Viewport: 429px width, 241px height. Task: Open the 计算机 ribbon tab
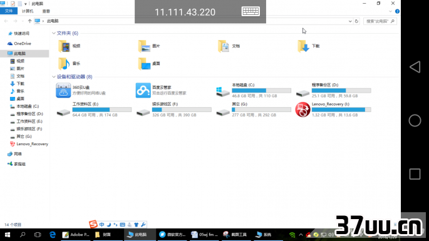28,11
